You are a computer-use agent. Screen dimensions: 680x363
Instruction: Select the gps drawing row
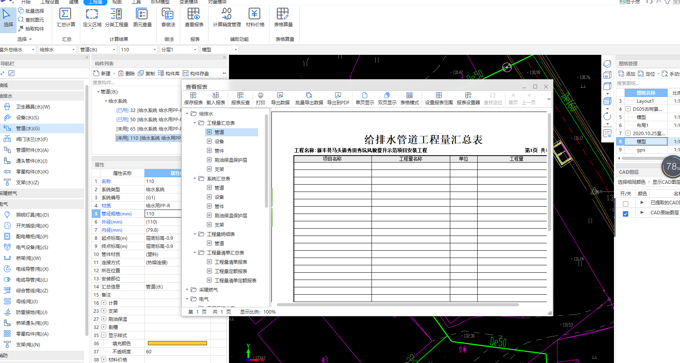tap(641, 150)
